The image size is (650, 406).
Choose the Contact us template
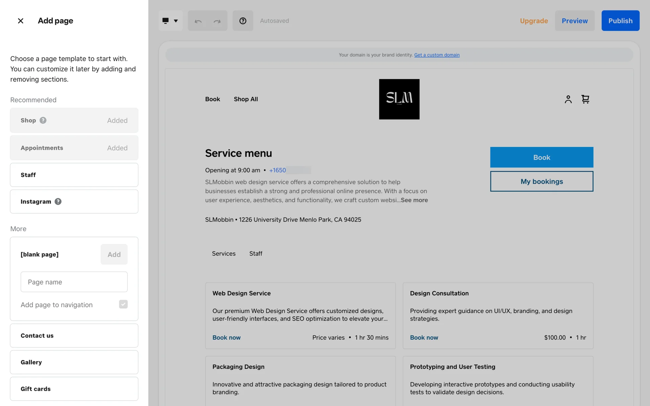click(x=74, y=336)
